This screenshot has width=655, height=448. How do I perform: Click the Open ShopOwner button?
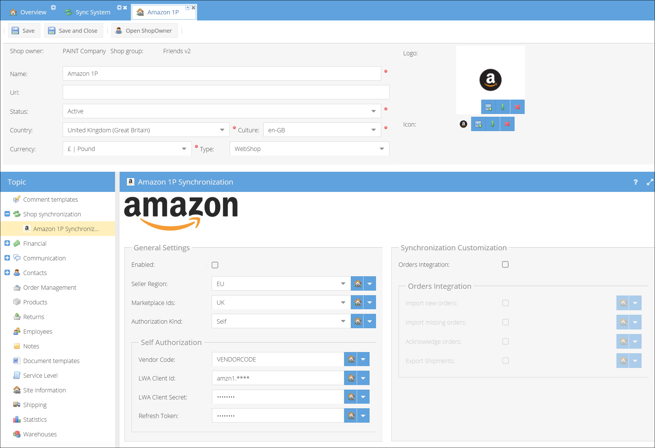pyautogui.click(x=144, y=31)
